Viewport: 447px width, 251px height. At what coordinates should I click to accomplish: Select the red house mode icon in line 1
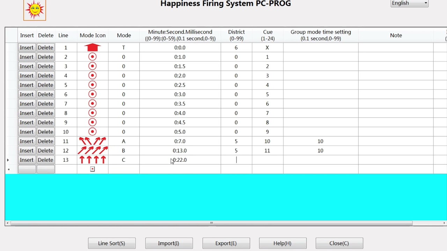point(93,47)
